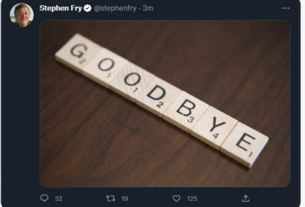Click the 19 retweets count

(125, 198)
